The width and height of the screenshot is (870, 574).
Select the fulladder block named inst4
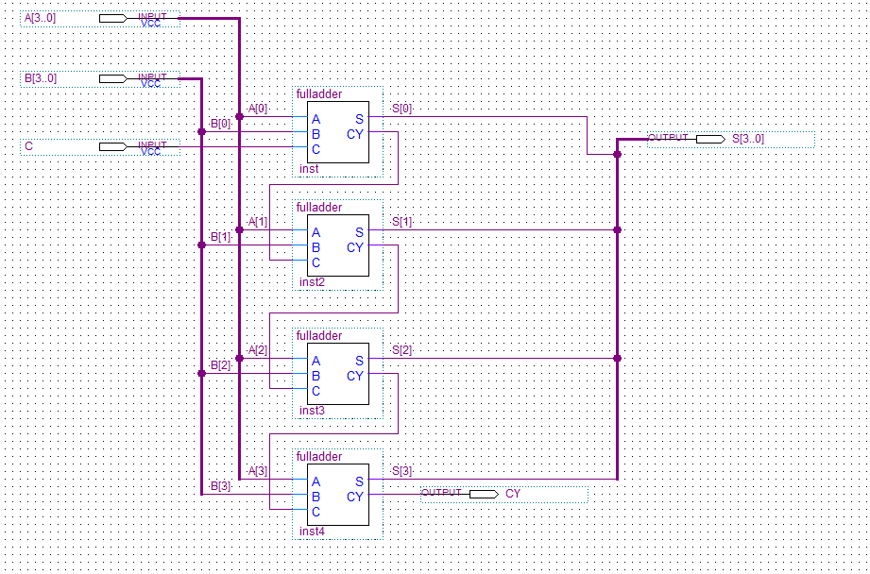pos(338,495)
